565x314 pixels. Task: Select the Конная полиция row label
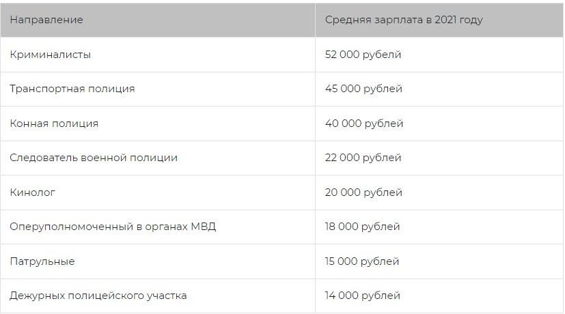[x=54, y=124]
